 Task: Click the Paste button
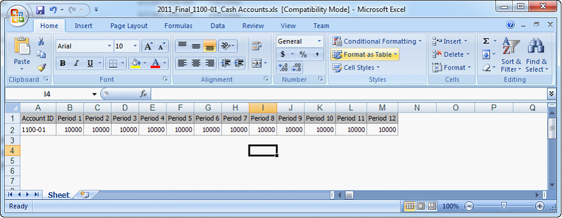coord(22,54)
